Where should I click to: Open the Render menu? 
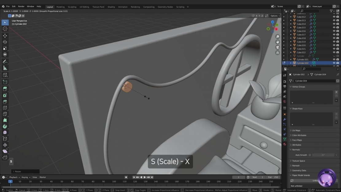coord(21,6)
